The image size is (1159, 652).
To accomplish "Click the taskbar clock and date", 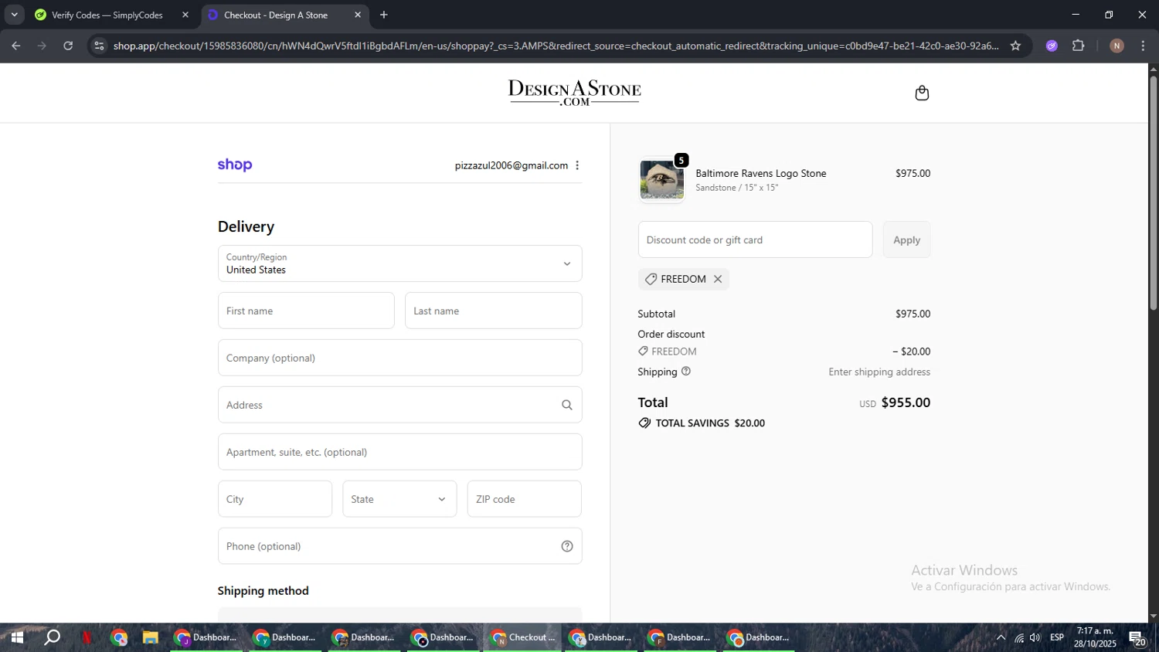I will [1095, 637].
